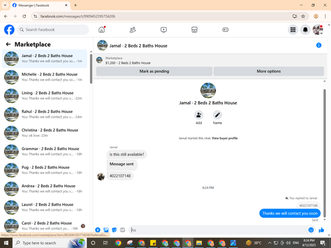Click the conversation list scrollbar
Viewport: 331px width, 248px height.
pyautogui.click(x=91, y=69)
